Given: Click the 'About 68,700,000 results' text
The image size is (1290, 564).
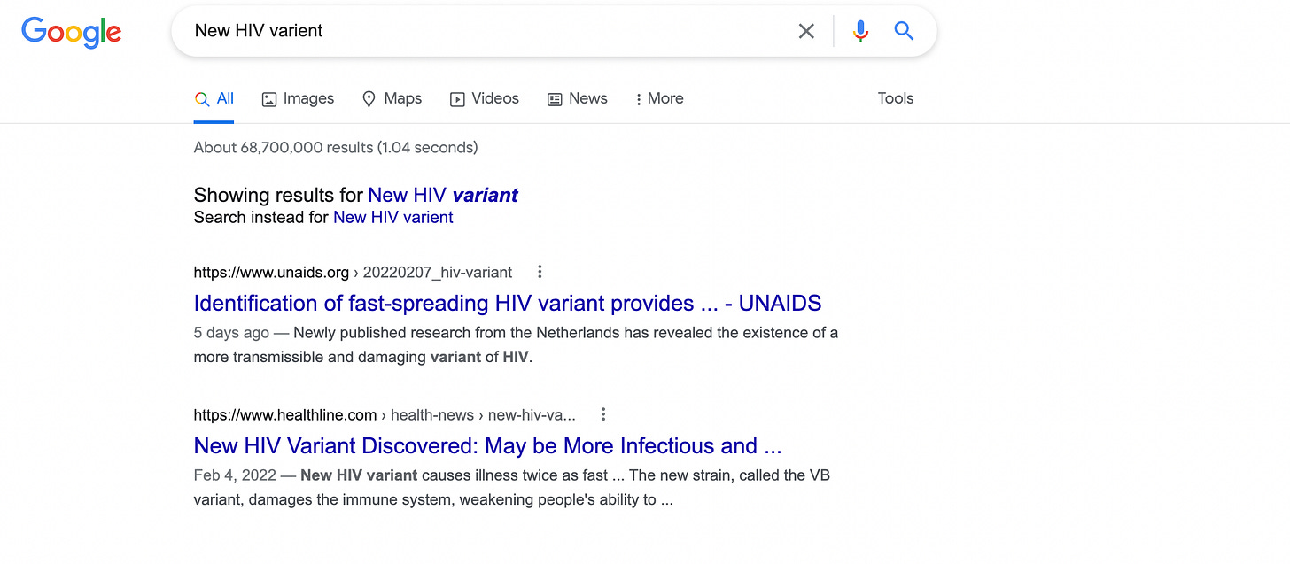Looking at the screenshot, I should (x=336, y=147).
